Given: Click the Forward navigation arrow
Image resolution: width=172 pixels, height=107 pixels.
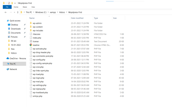Looking at the screenshot, I should click(11, 12).
